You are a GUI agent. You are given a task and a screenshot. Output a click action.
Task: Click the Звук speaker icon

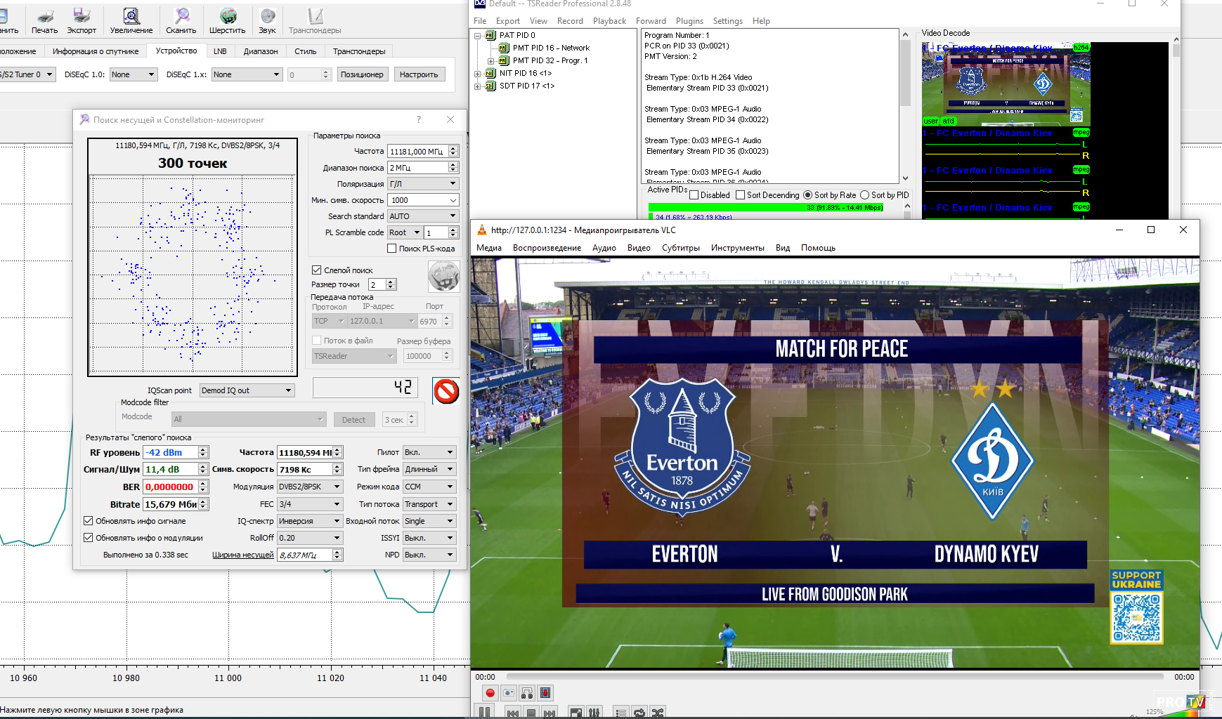tap(267, 20)
